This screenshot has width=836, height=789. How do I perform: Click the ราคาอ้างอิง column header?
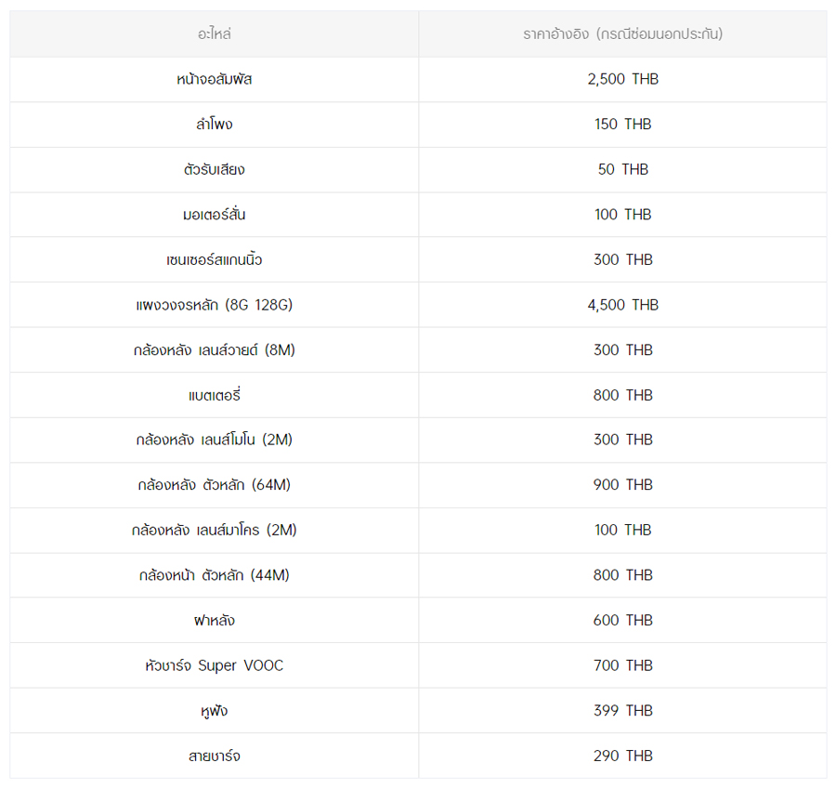click(622, 34)
